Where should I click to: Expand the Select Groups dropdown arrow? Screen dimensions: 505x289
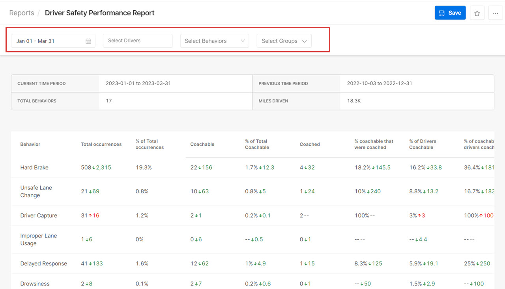pyautogui.click(x=304, y=41)
